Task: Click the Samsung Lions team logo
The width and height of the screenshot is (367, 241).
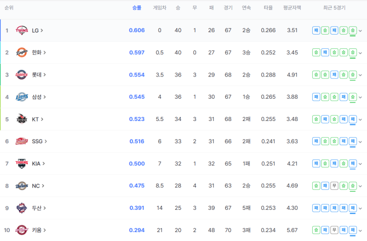Action: (x=22, y=97)
